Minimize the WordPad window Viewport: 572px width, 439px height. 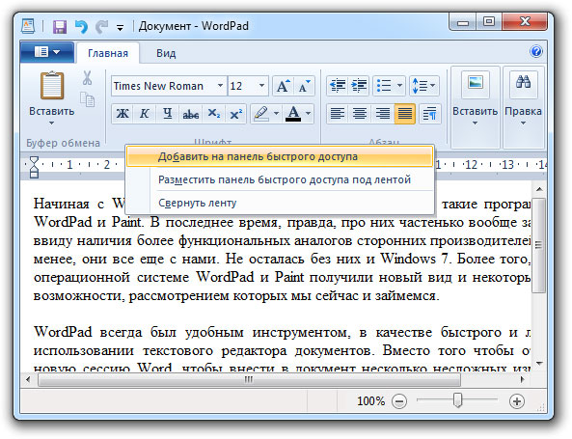click(463, 22)
